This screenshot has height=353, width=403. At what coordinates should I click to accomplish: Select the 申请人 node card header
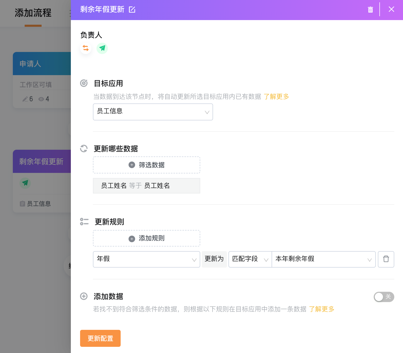coord(42,64)
